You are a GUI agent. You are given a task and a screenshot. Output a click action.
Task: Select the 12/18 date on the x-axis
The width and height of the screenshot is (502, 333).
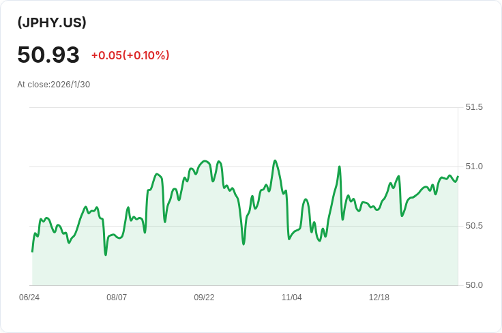[x=379, y=298]
